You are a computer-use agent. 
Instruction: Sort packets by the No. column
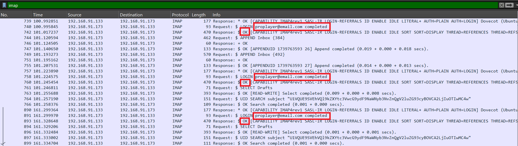pyautogui.click(x=4, y=15)
